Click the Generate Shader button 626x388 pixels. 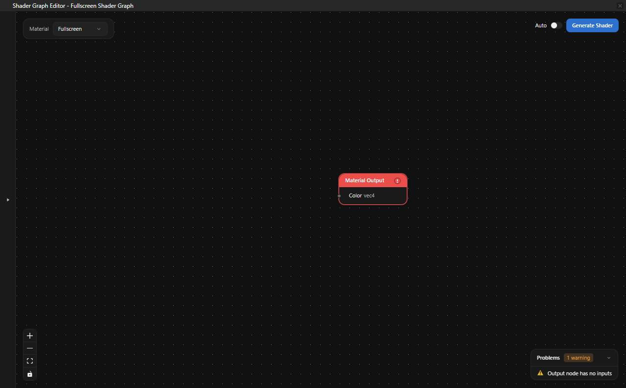pos(592,25)
